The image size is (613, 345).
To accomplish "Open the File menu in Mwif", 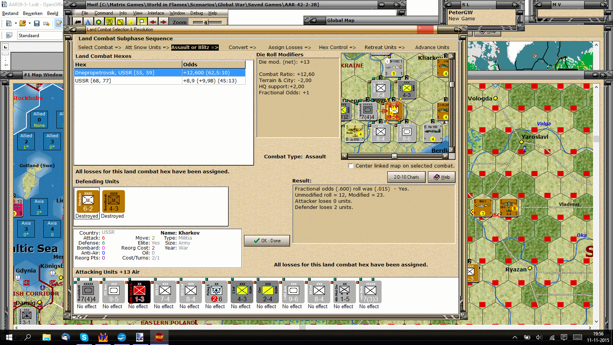I will [x=85, y=13].
